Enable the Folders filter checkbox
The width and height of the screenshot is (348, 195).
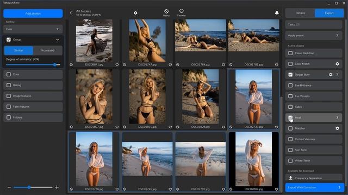pos(9,118)
